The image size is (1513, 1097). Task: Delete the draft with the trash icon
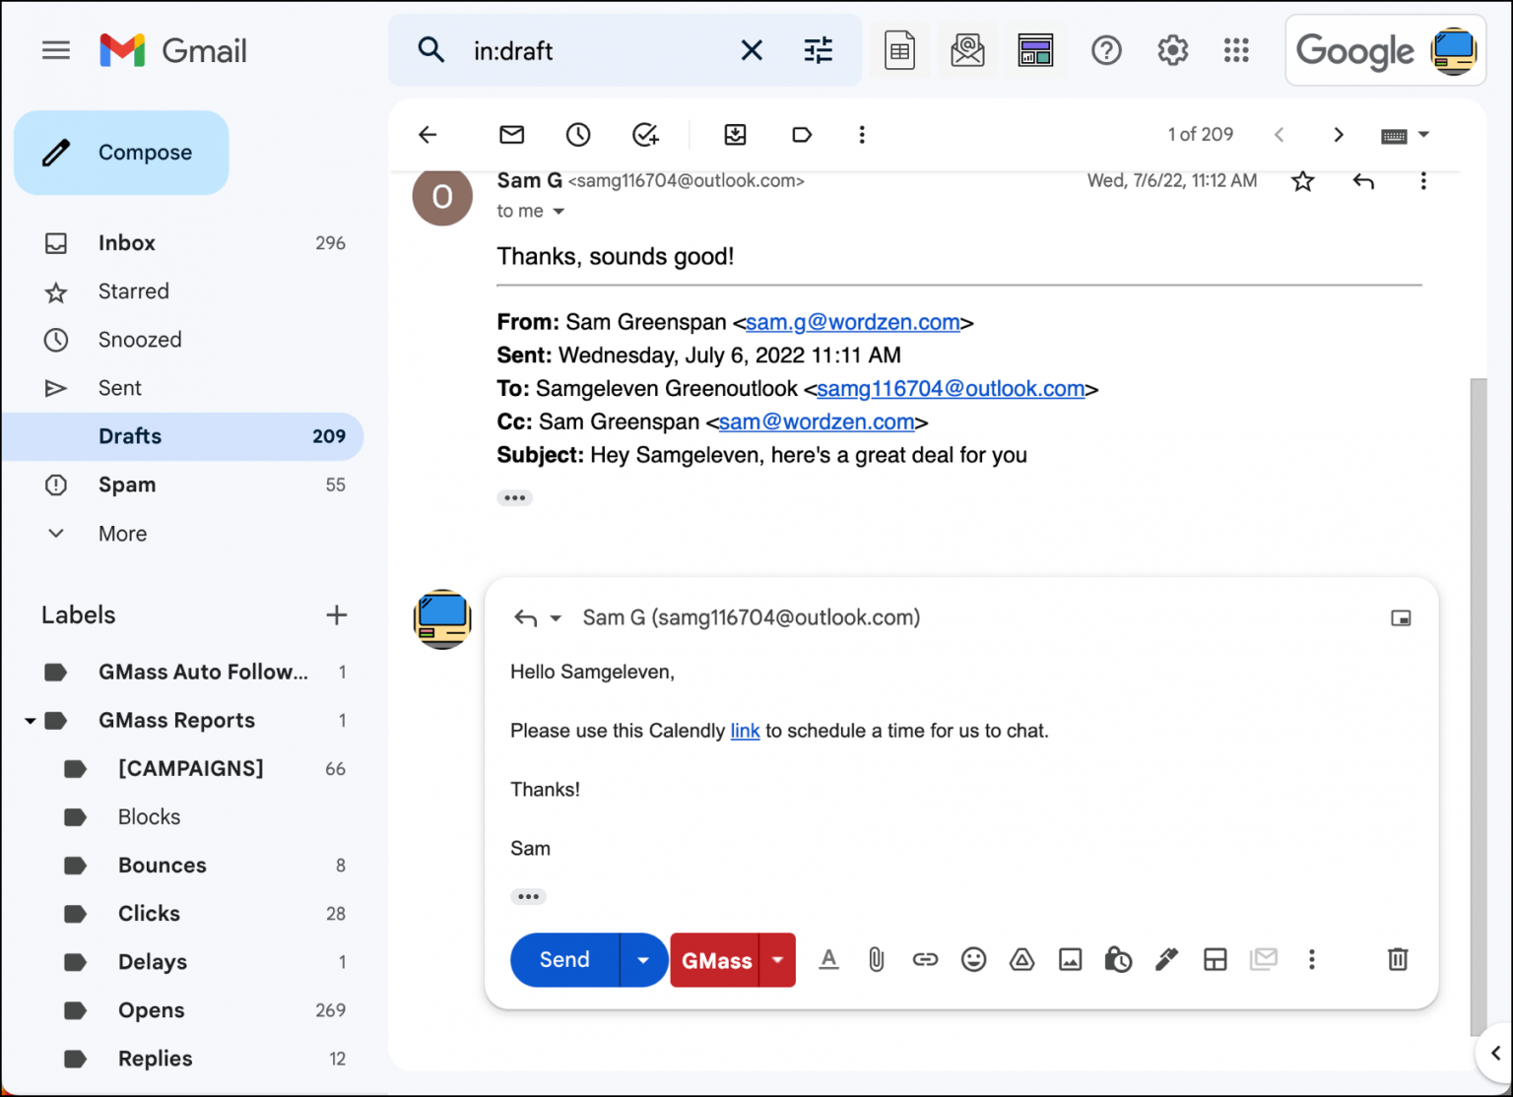tap(1398, 959)
